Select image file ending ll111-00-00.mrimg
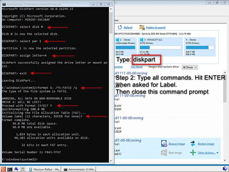Screen dimensions: 229x172 (x=130, y=96)
